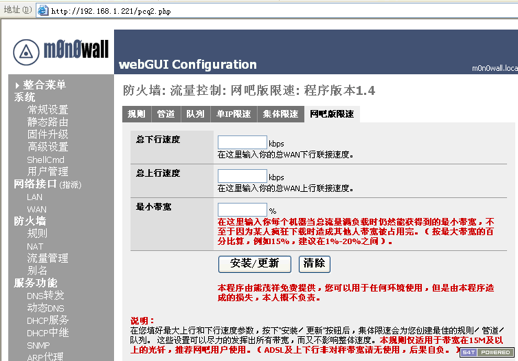
Task: Open DHCP中继 in the sidebar
Action: (x=48, y=333)
